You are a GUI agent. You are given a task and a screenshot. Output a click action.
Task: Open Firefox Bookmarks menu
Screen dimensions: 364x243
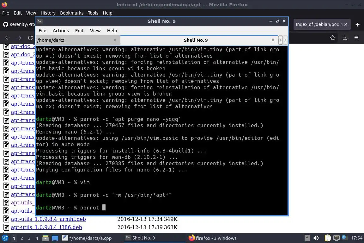coord(72,13)
